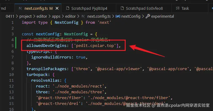Click line number 10 in the gutter
Screen dimensions: 213x111
11,75
